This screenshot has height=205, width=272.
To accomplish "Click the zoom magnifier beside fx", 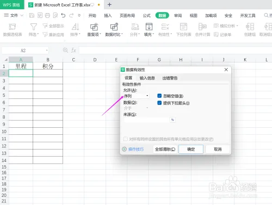I will pyautogui.click(x=65, y=50).
